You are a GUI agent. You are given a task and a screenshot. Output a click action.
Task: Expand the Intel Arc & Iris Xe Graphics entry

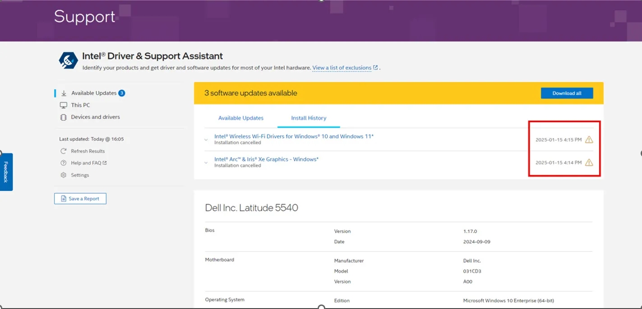click(x=205, y=163)
